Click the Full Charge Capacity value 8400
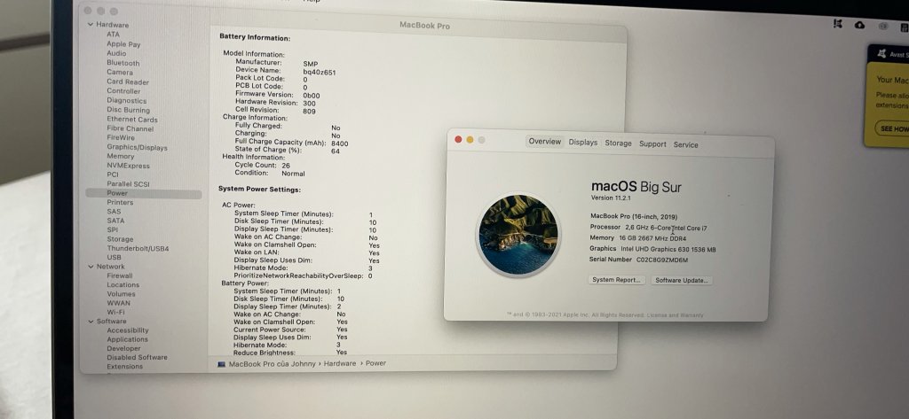This screenshot has width=909, height=419. 340,144
